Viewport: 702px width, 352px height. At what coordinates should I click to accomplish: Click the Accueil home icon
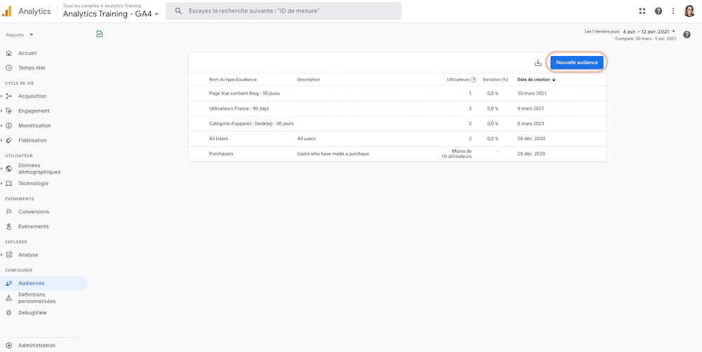pos(9,53)
